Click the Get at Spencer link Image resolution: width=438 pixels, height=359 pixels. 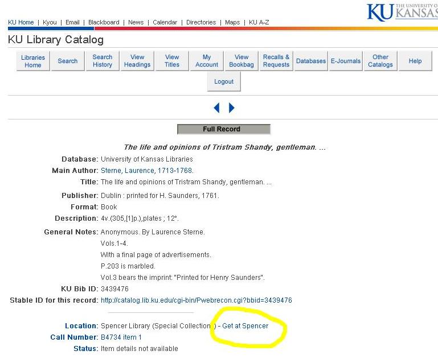coord(245,326)
